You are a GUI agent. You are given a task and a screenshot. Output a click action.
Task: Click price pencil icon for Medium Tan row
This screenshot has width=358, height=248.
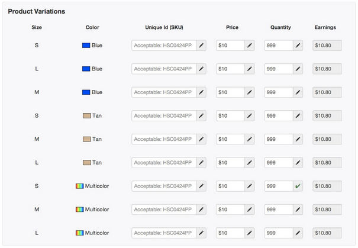249,139
